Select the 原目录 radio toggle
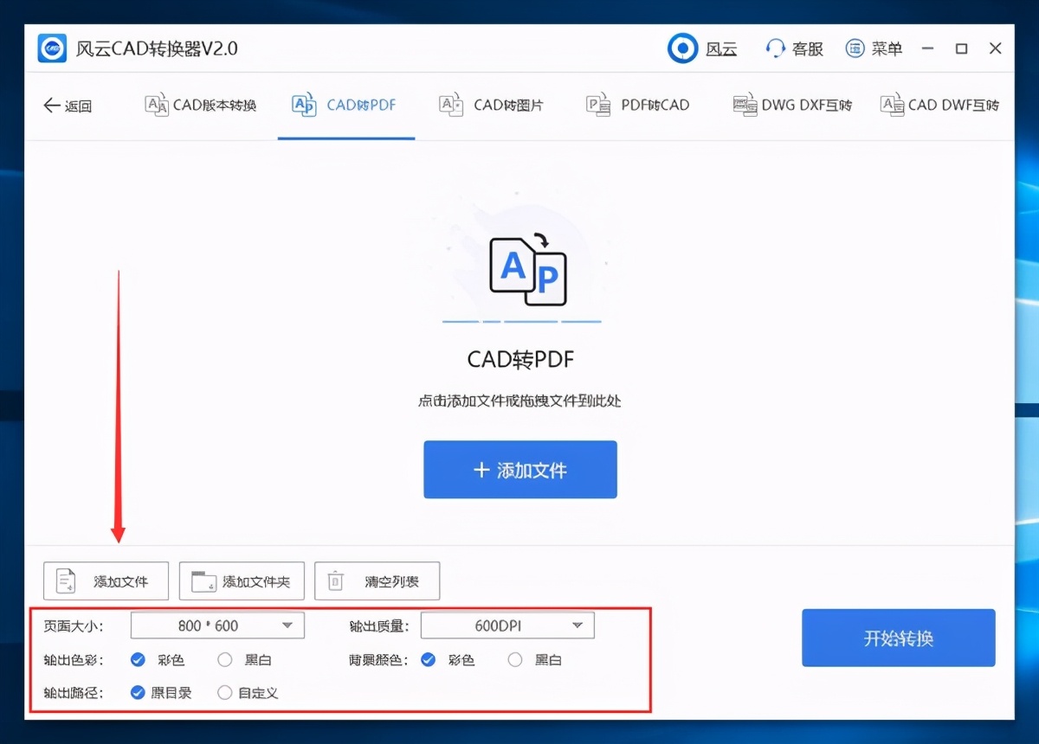This screenshot has height=744, width=1039. pyautogui.click(x=138, y=692)
